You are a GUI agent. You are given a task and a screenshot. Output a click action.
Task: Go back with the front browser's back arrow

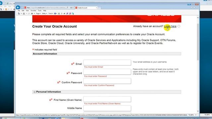tap(18, 7)
